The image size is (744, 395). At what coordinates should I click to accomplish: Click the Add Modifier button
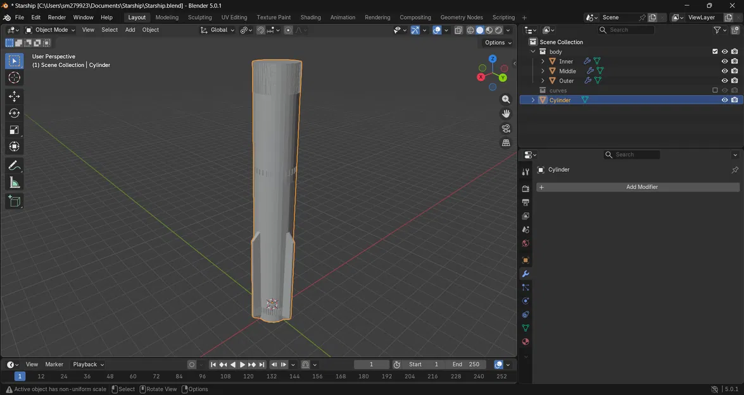tap(641, 186)
